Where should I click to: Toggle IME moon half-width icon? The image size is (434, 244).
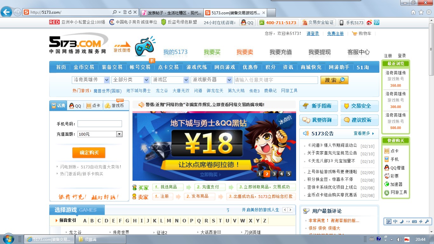click(401, 221)
